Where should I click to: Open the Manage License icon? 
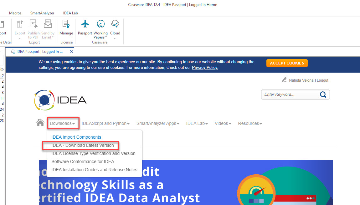tap(66, 24)
